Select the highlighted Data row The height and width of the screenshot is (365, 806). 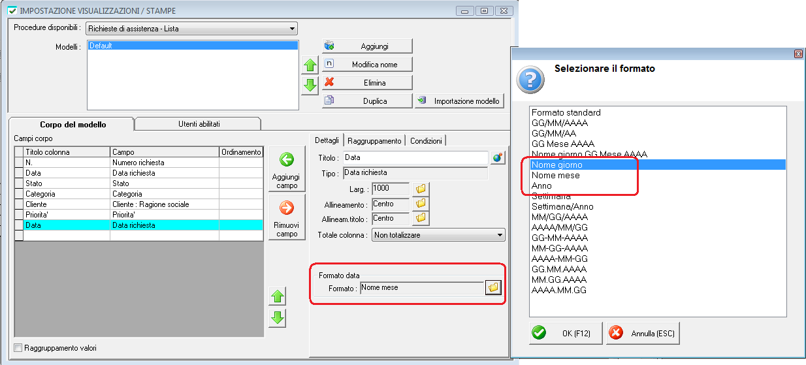tap(138, 225)
